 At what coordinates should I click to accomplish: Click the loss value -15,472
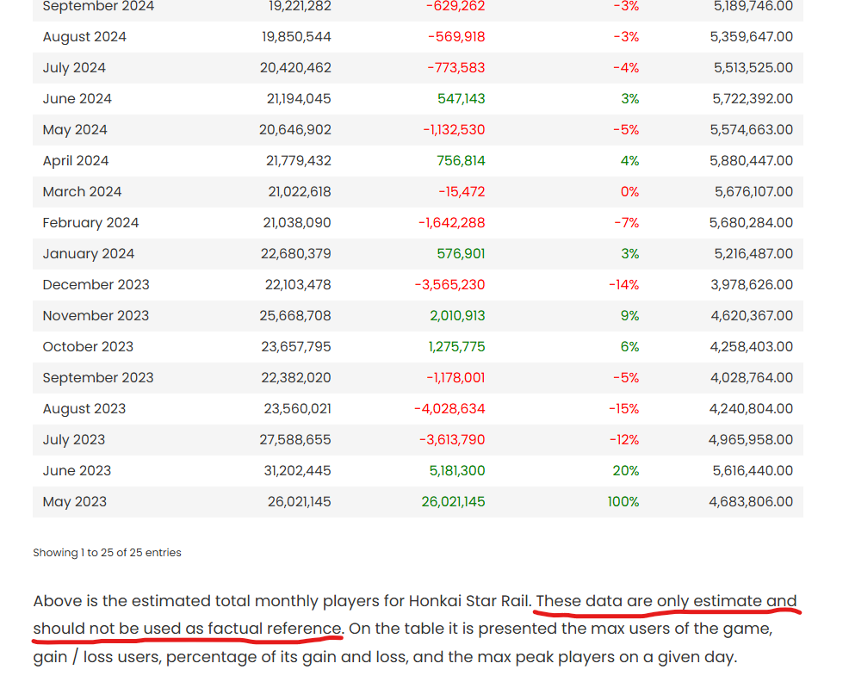tap(462, 192)
